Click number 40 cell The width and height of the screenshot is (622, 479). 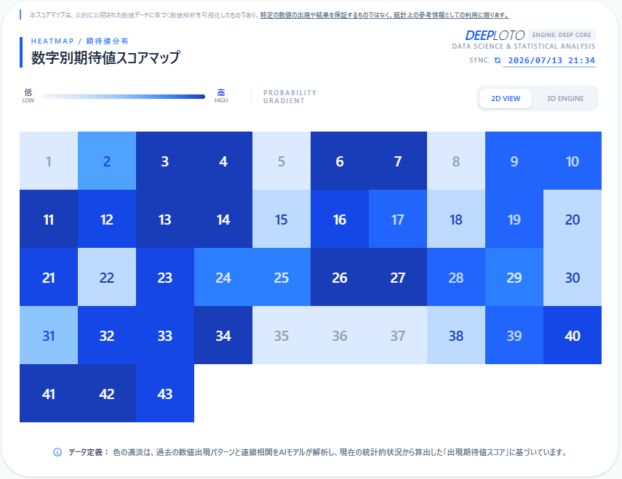pos(573,335)
